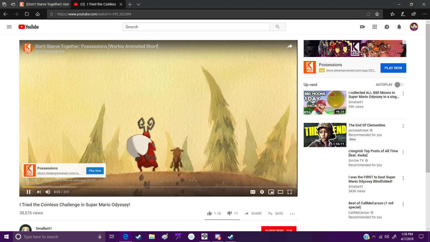Dislike the video with thumbs down
Image resolution: width=430 pixels, height=242 pixels.
[x=230, y=213]
